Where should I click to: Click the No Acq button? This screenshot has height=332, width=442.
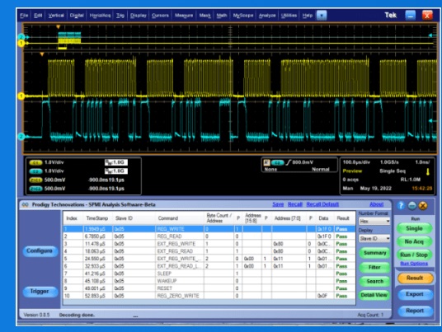tap(414, 241)
